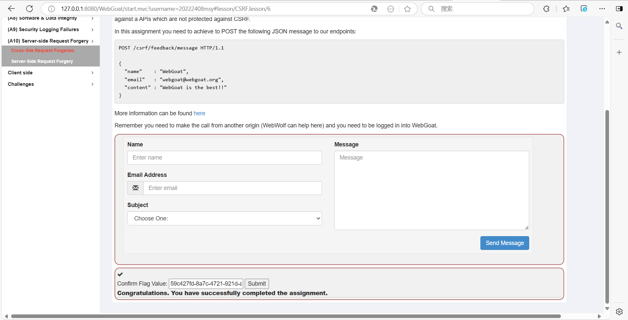Expand the Security Logging Failures category
The image size is (628, 320).
click(x=51, y=29)
